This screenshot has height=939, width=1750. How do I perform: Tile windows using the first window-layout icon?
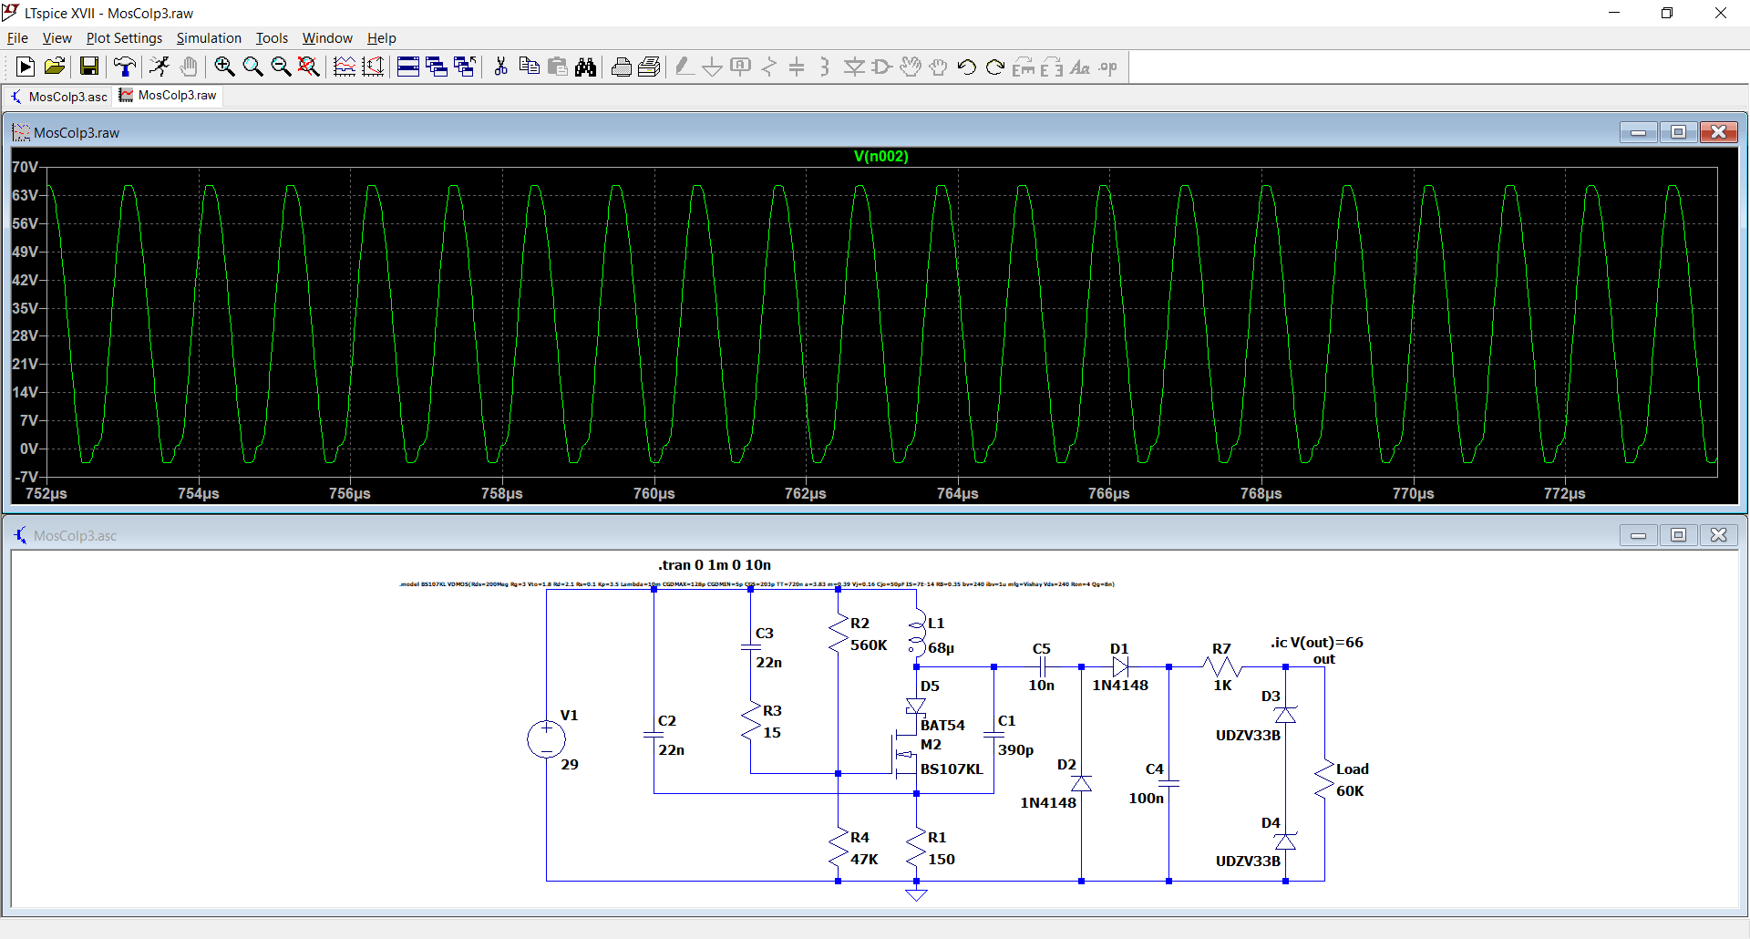coord(408,67)
